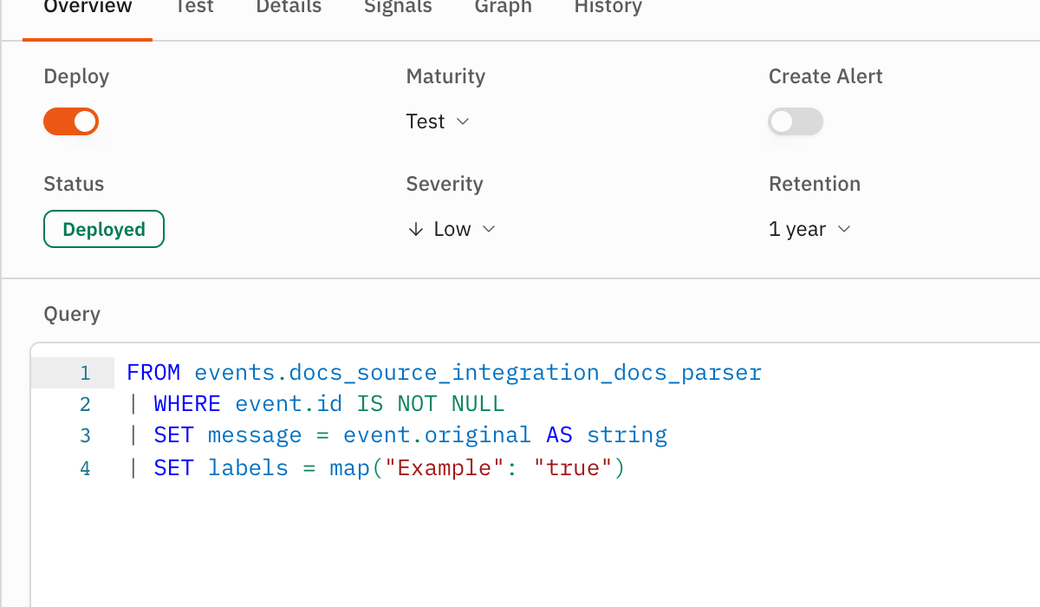Click line number 2 in query editor
Image resolution: width=1040 pixels, height=607 pixels.
pyautogui.click(x=85, y=404)
